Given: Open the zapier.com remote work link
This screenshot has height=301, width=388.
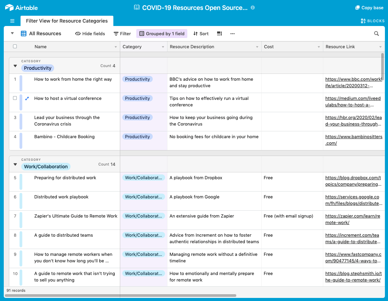Looking at the screenshot, I should (x=353, y=219).
